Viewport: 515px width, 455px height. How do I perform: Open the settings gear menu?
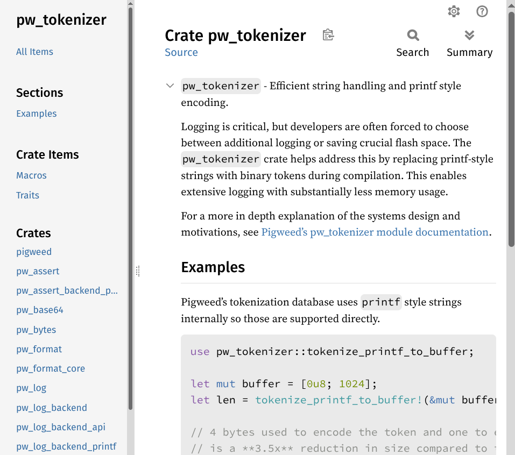tap(454, 11)
